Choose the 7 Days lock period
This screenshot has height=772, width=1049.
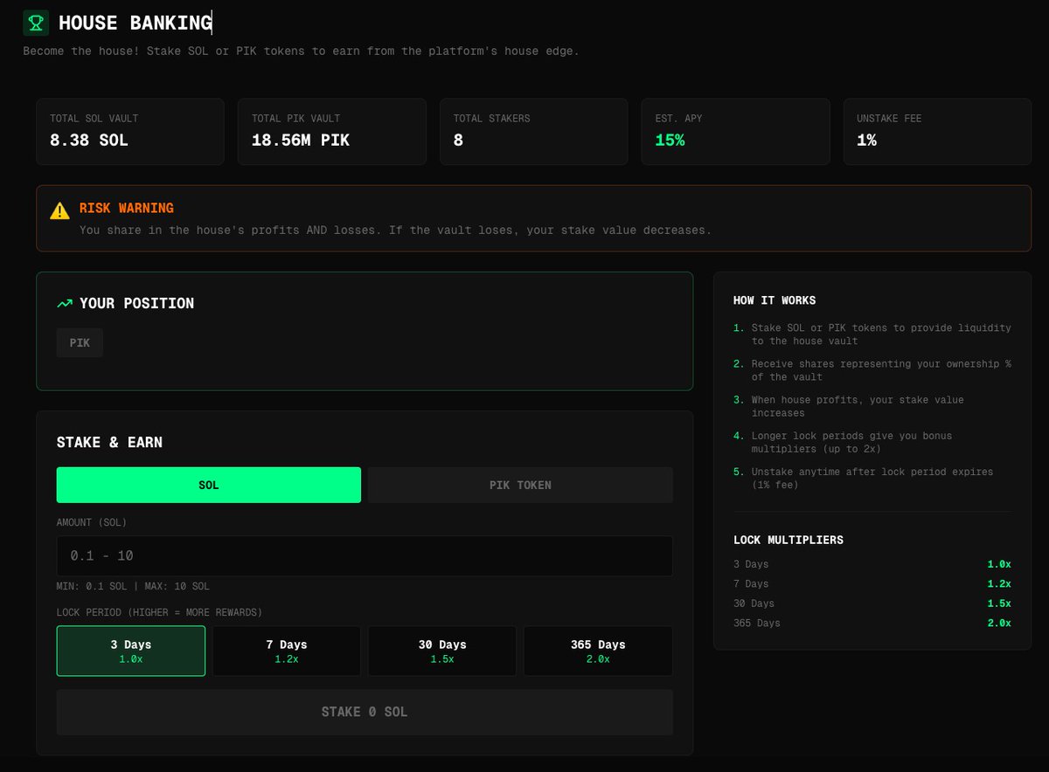287,651
